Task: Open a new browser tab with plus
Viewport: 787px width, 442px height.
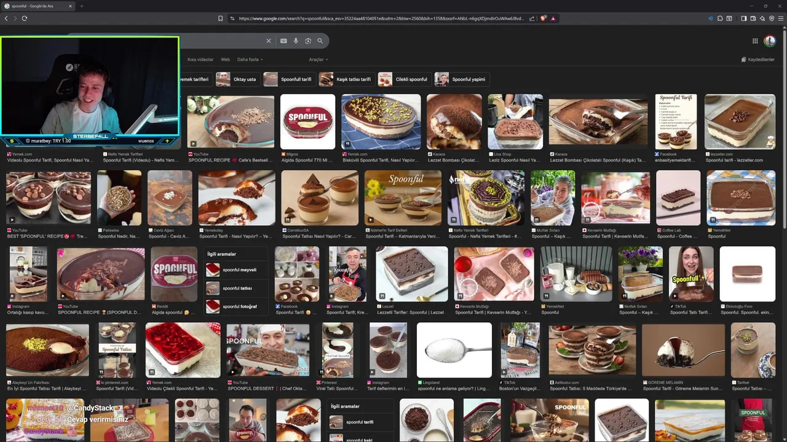Action: coord(81,6)
